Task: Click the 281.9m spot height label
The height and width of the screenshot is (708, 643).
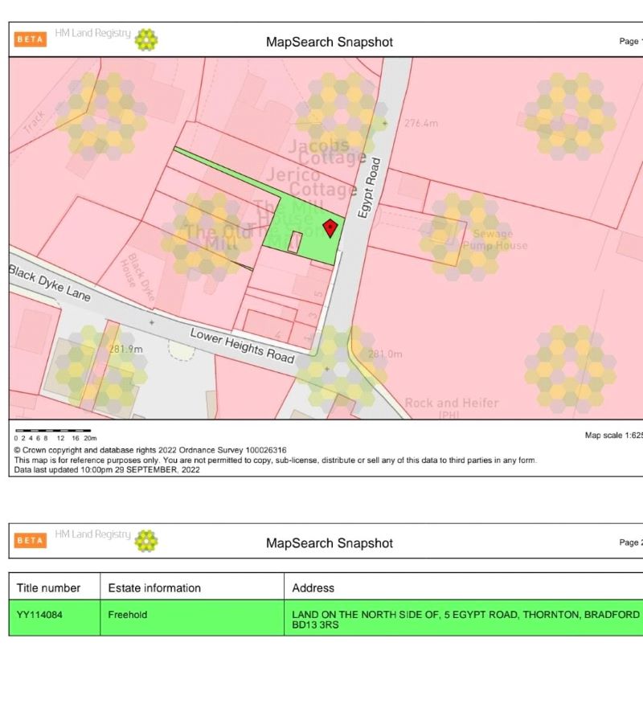Action: point(125,349)
